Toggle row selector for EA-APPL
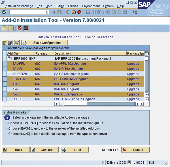The image size is (170, 167). click(x=5, y=64)
